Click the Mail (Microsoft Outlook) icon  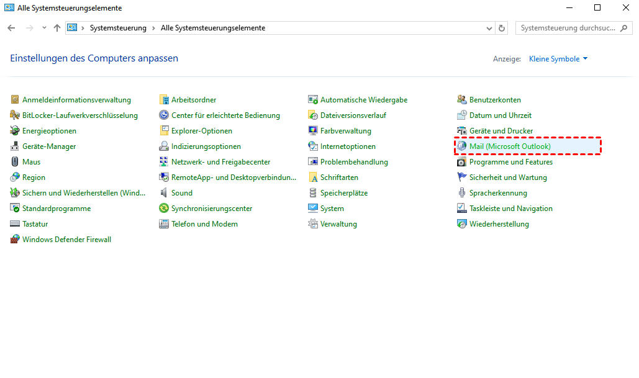point(462,146)
